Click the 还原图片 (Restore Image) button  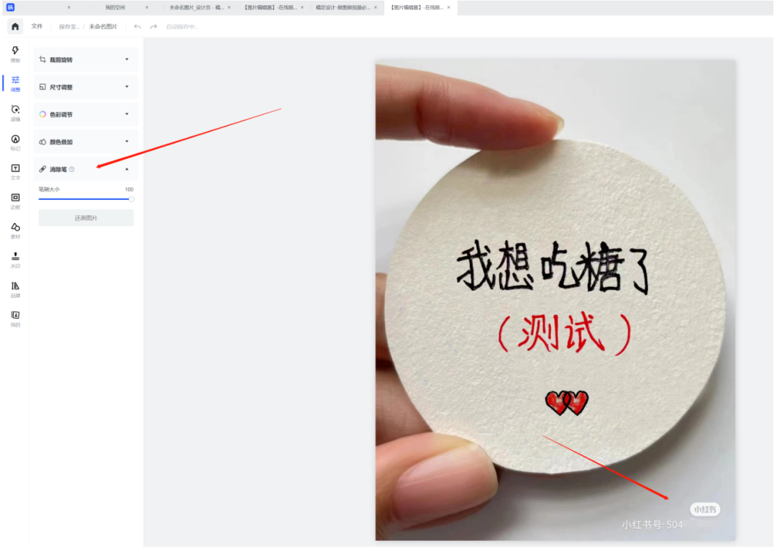86,217
